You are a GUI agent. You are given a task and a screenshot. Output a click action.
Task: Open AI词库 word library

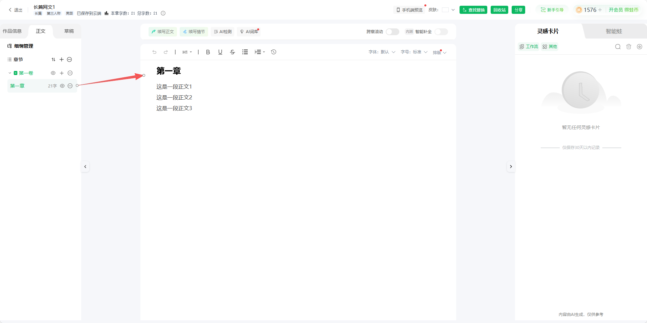pyautogui.click(x=249, y=32)
